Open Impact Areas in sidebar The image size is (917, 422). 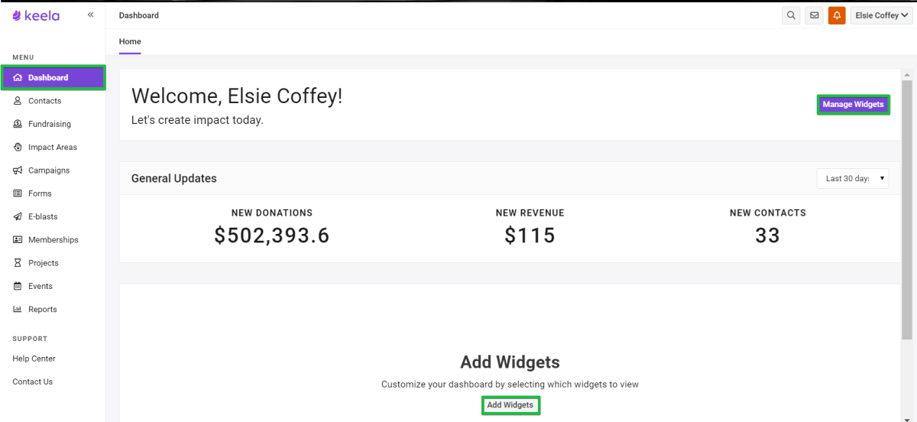click(52, 147)
